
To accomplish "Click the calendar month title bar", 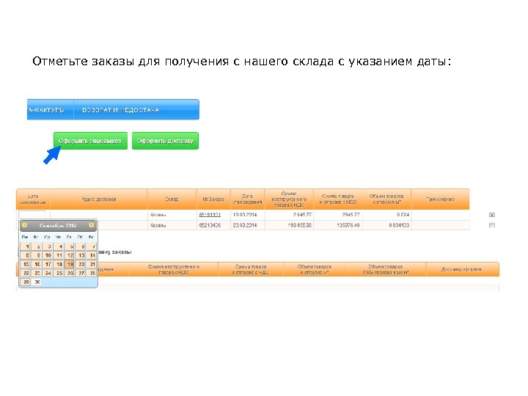I will pos(58,226).
